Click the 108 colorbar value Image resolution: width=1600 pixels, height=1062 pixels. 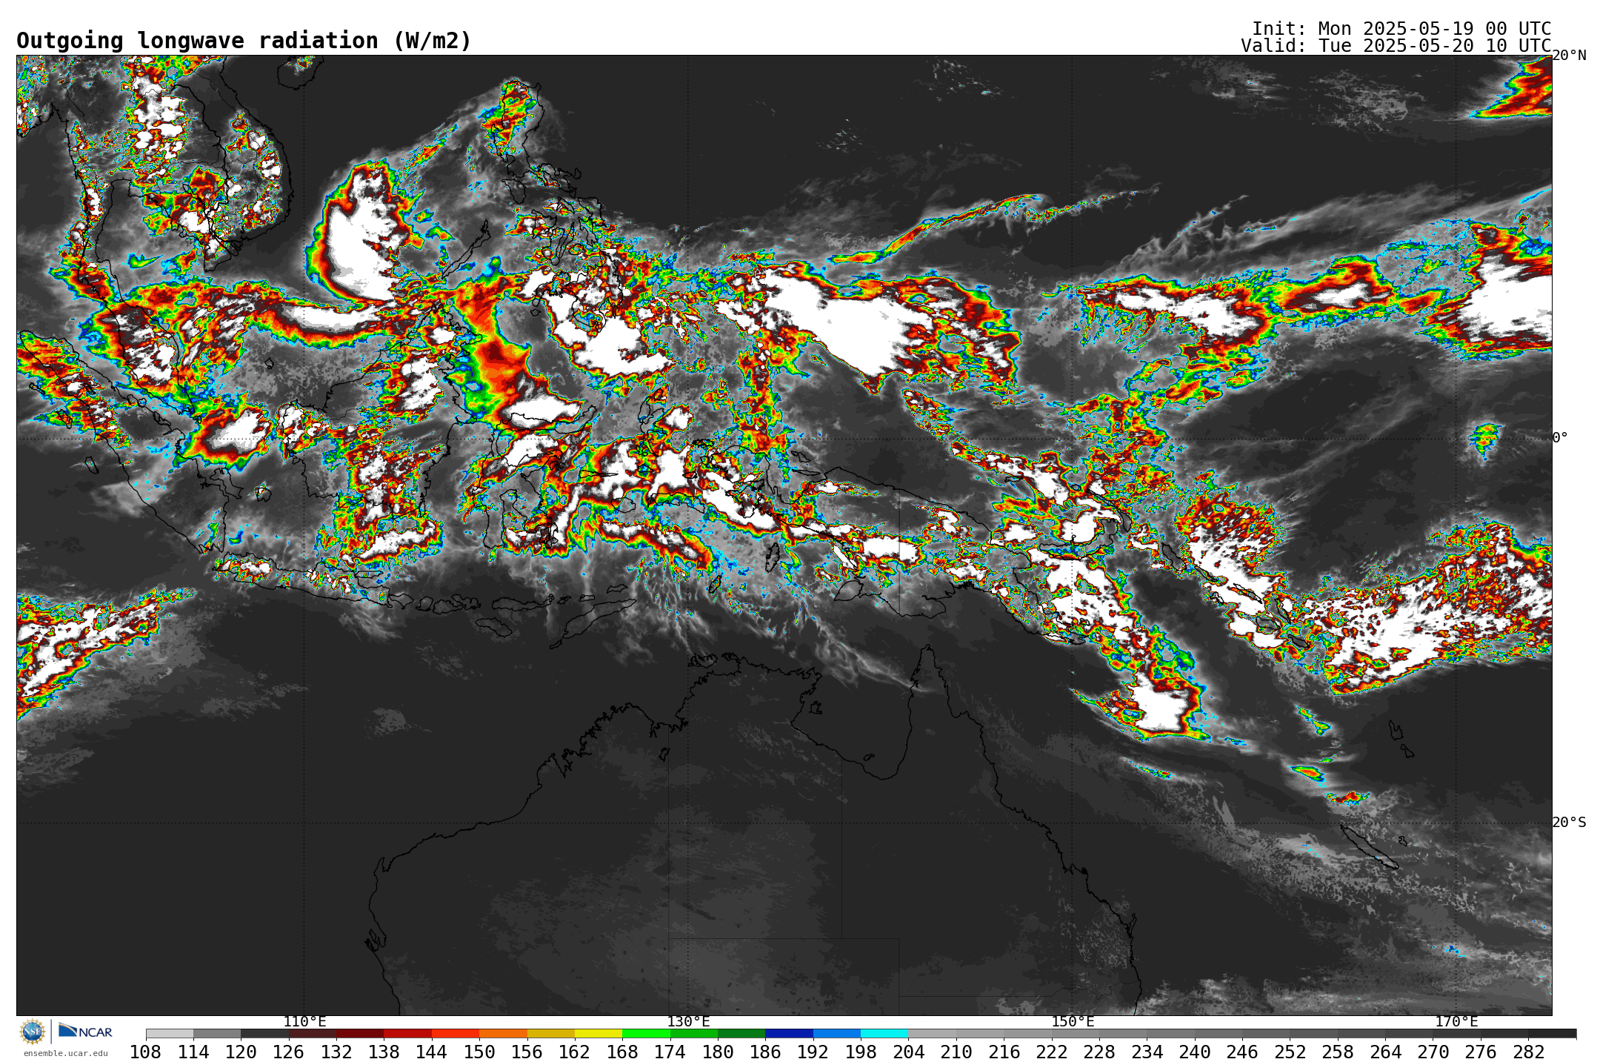(x=146, y=1052)
